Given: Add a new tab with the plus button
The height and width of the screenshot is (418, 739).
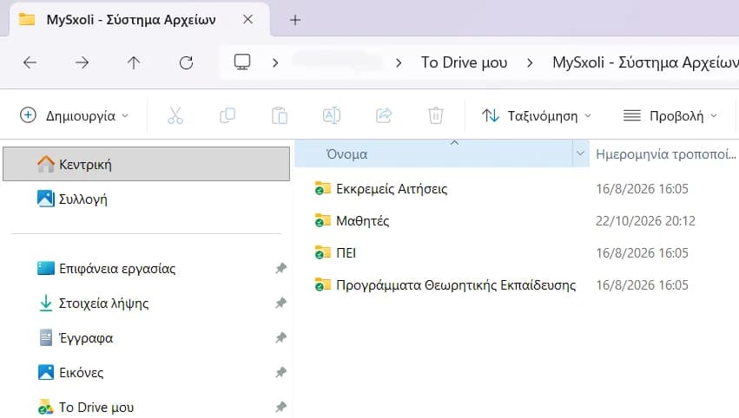Looking at the screenshot, I should click(295, 20).
